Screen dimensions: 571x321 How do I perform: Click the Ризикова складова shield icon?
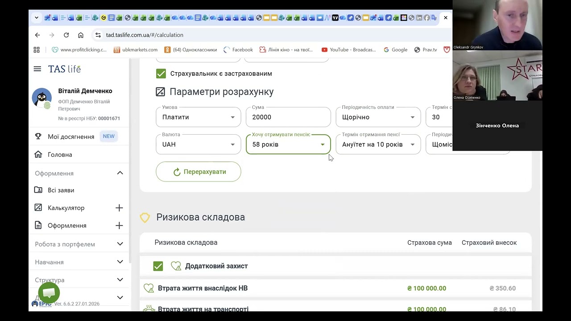pos(145,218)
